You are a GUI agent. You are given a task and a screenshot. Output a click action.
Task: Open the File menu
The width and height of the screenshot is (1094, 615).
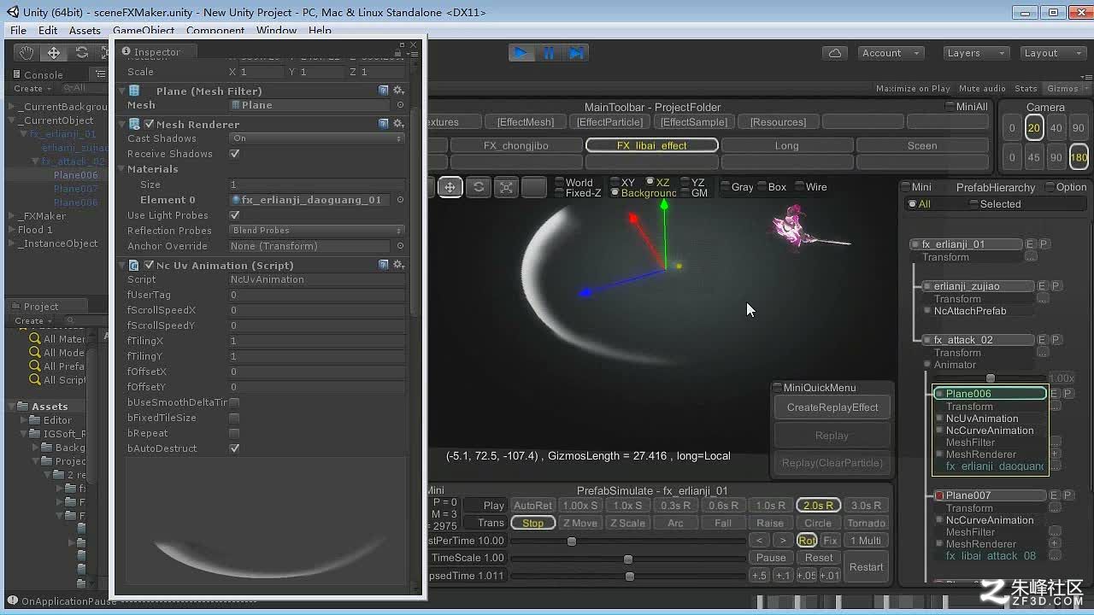[18, 30]
